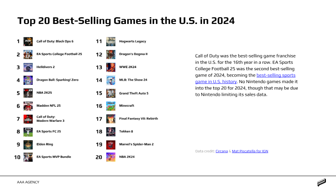
Task: Select the EA Sports College Football 25 cover image
Action: [x=28, y=54]
